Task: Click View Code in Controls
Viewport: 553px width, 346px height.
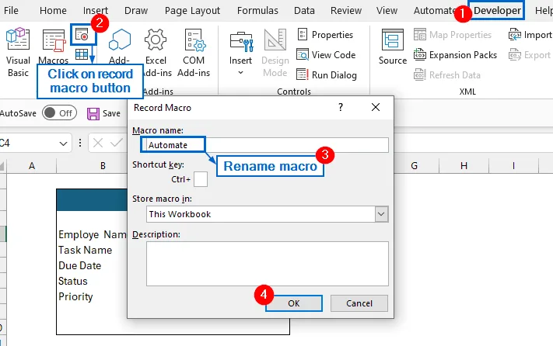Action: click(326, 55)
